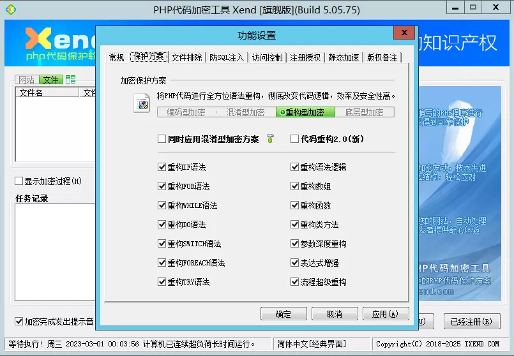Viewport: 514px width, 356px height.
Task: Select 底层型加密 scheme
Action: pyautogui.click(x=365, y=112)
